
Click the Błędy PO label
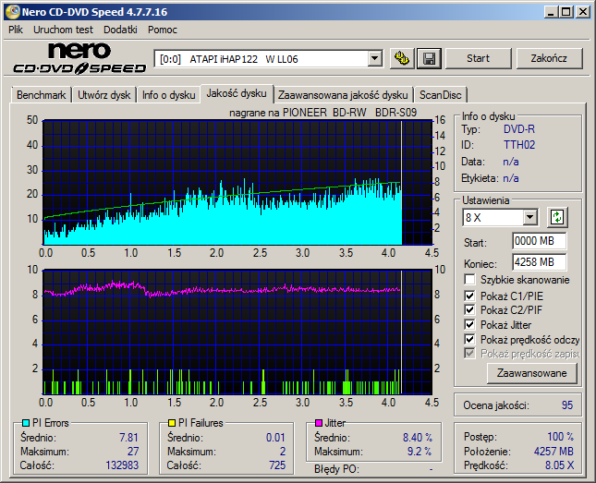[x=336, y=469]
